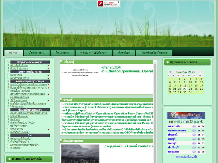218x163 pixels.
Task: Open the คำถามที่พบบ่อย (FAQ) link
Action: click(22, 123)
